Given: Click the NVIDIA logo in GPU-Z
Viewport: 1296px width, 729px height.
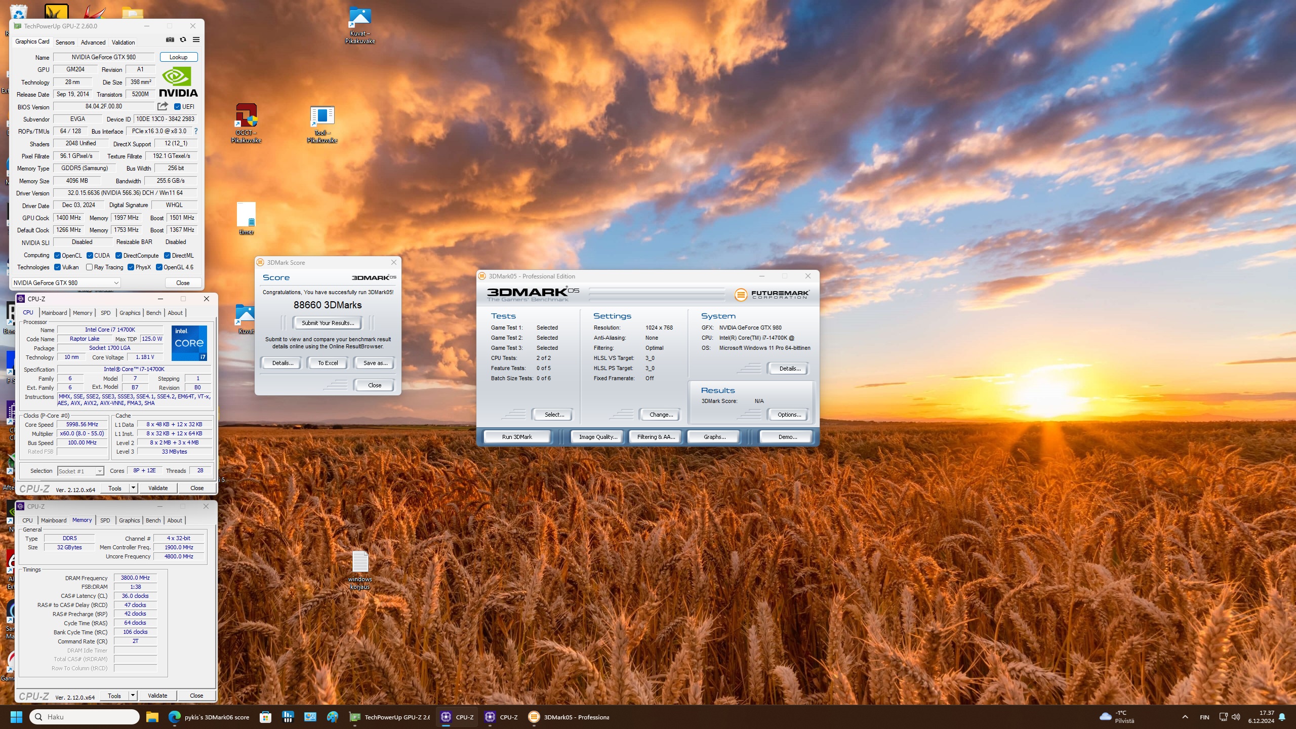Looking at the screenshot, I should (x=178, y=82).
